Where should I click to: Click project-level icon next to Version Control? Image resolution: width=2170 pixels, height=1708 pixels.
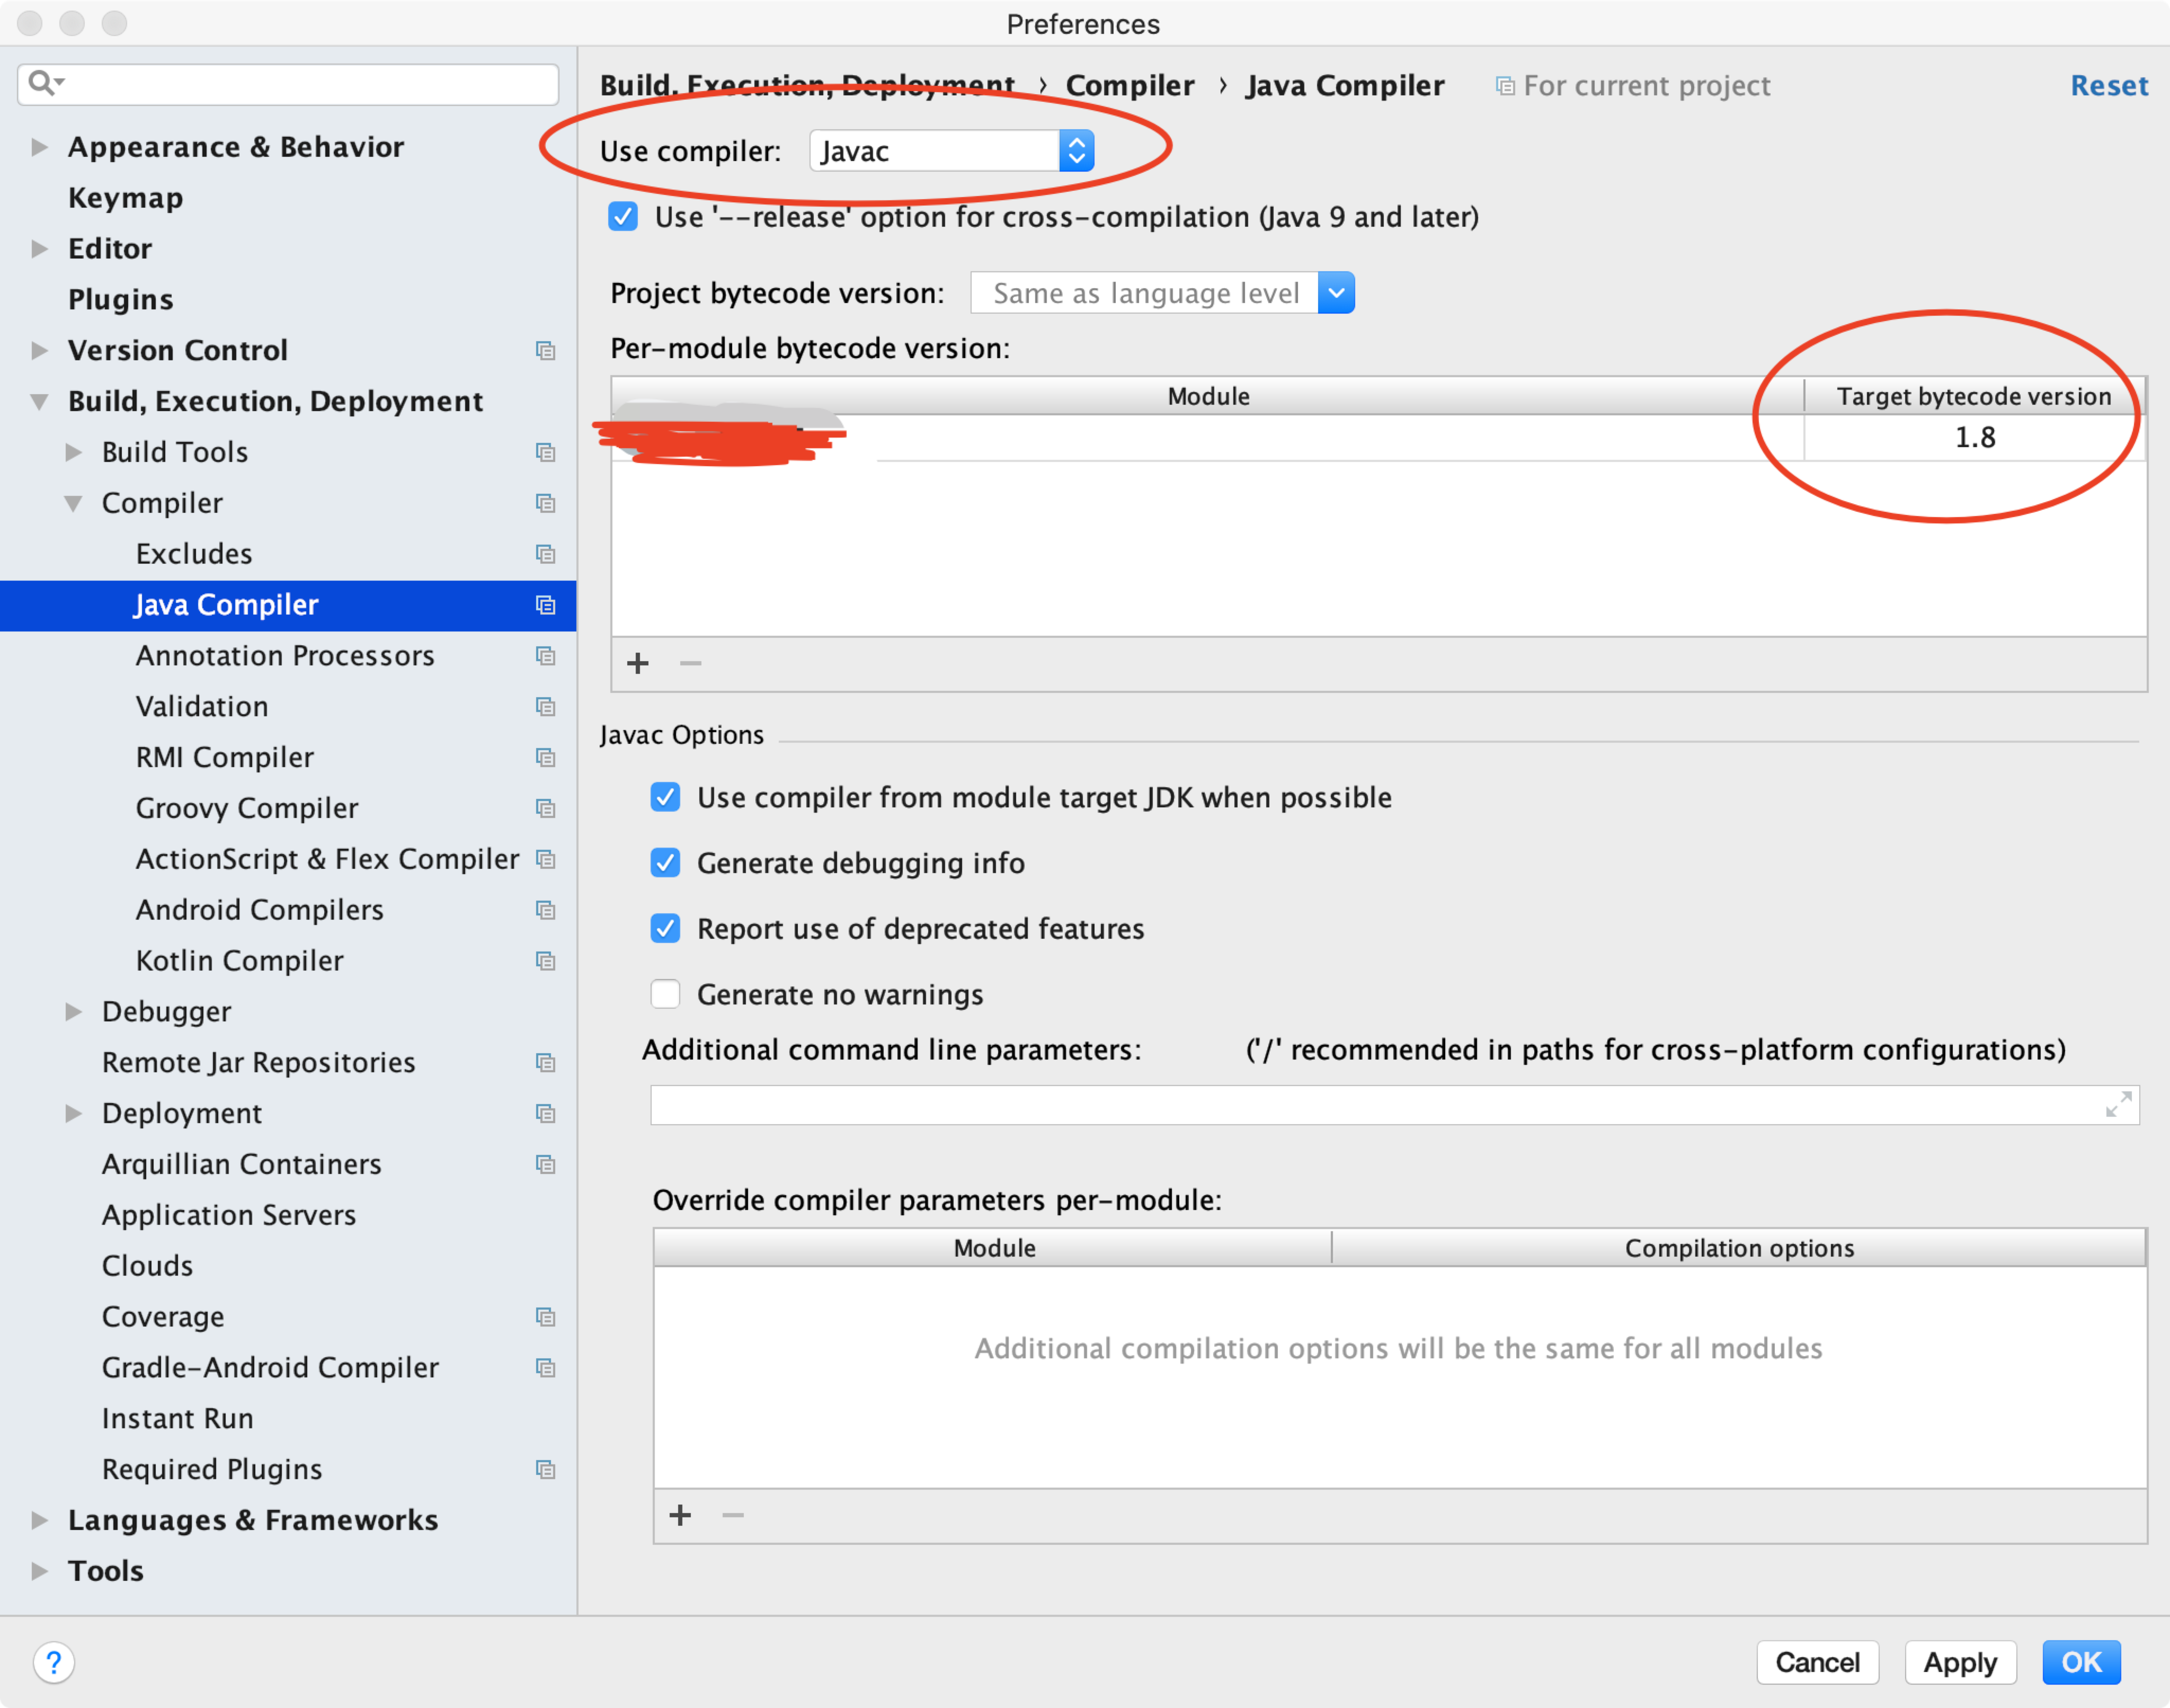point(545,350)
